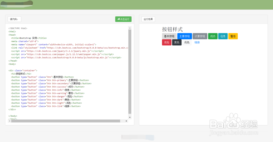Screen dimensions: 273x142
Task: Click the blue 主要按钮 primary button
Action: coord(185,36)
